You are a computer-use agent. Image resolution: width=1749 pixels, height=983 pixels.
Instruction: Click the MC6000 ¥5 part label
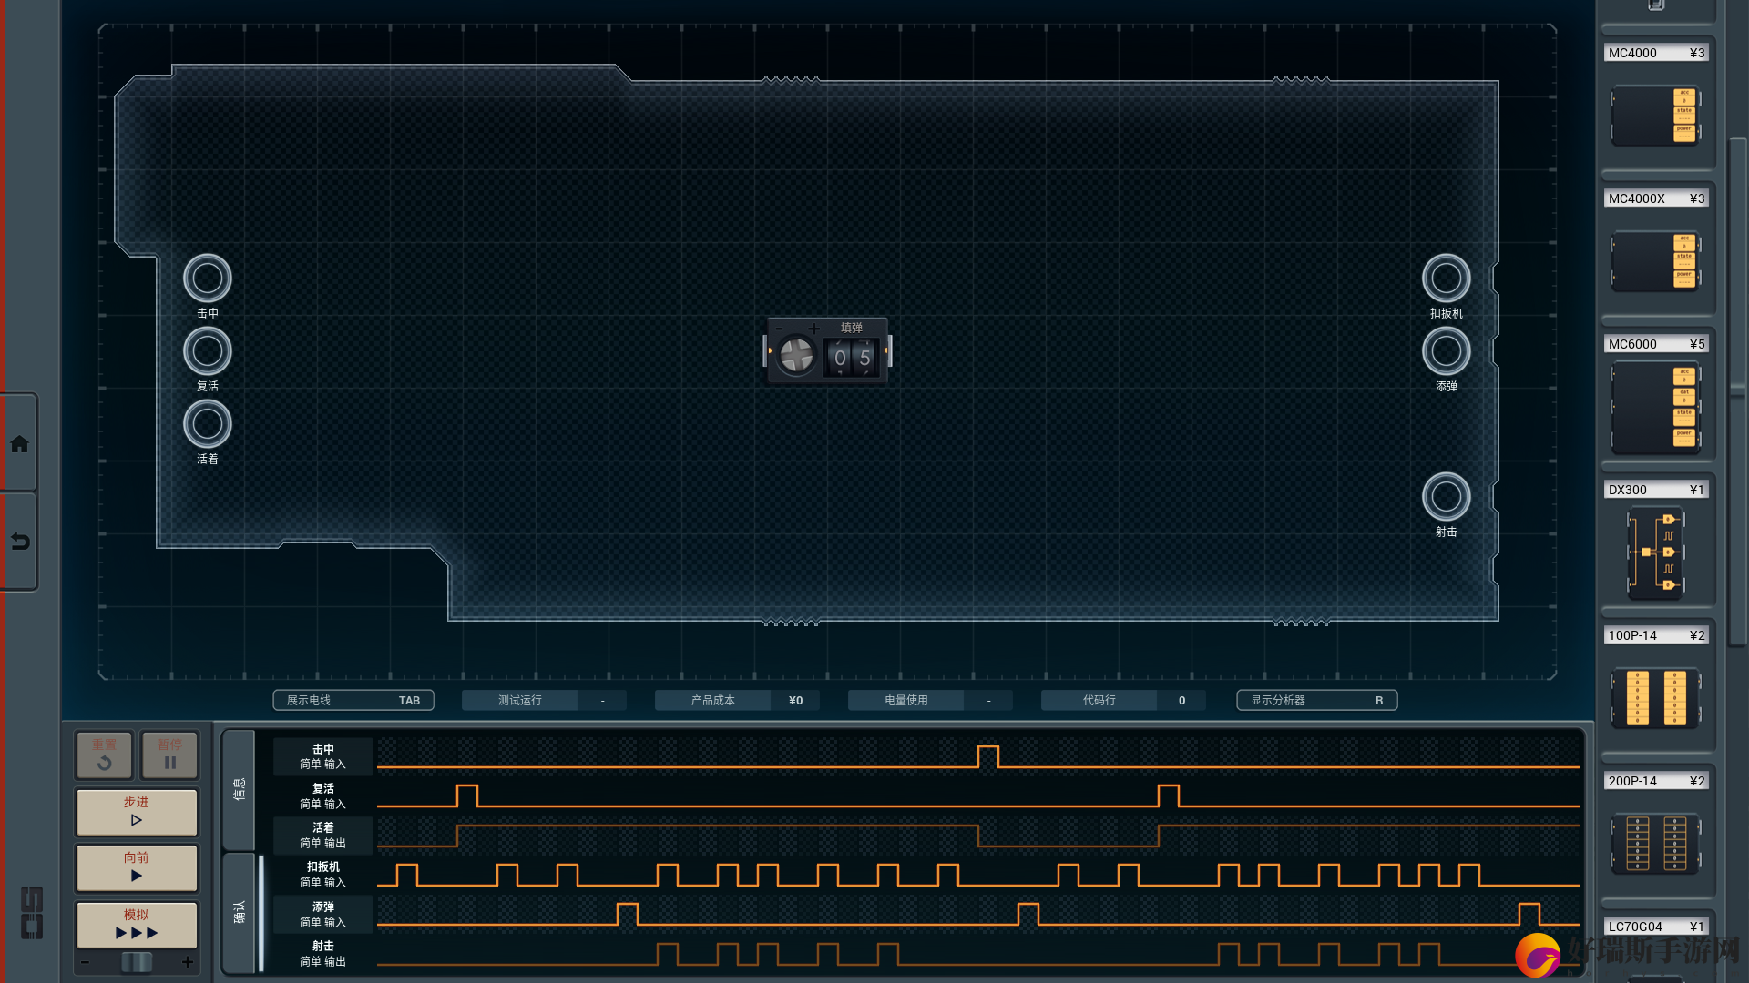(1656, 344)
